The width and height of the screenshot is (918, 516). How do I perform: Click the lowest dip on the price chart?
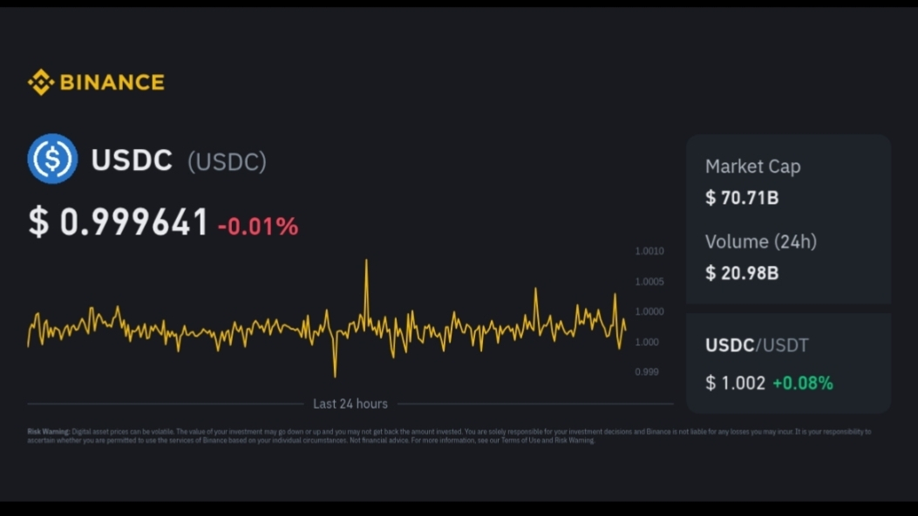[335, 373]
